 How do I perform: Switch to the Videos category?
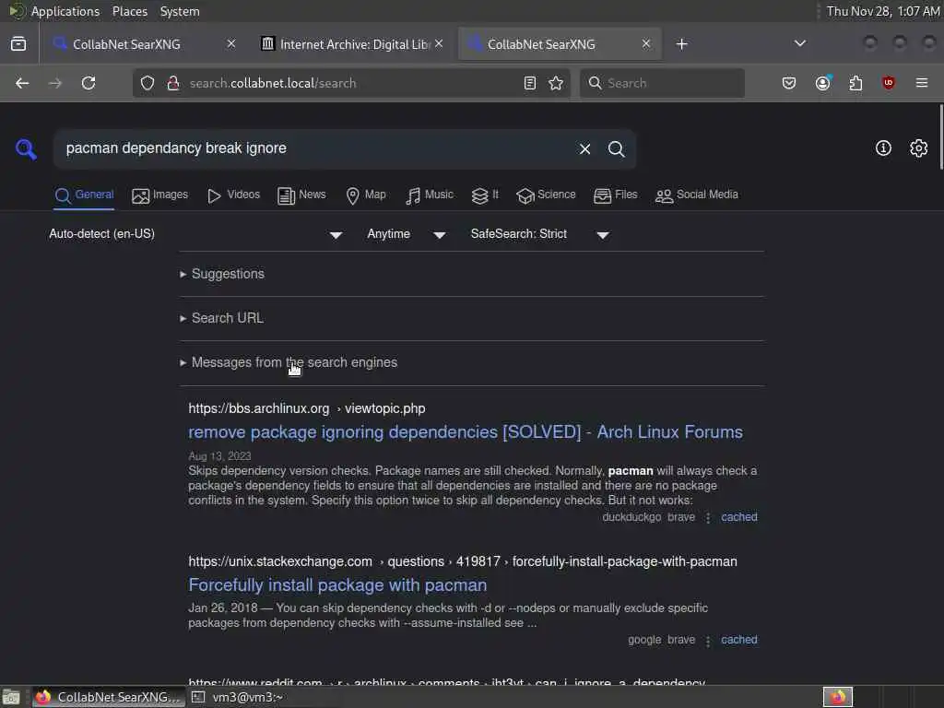[233, 195]
